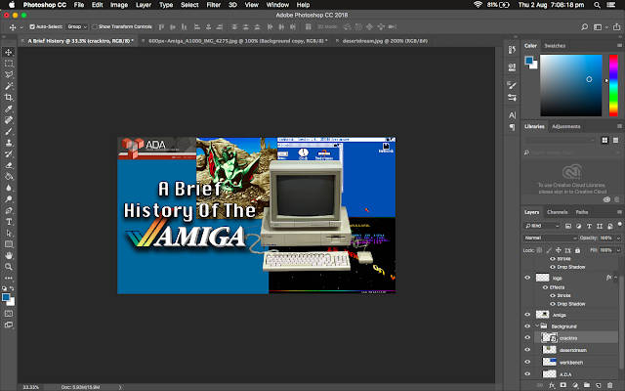Toggle logo layer Effects visibility

click(x=545, y=287)
